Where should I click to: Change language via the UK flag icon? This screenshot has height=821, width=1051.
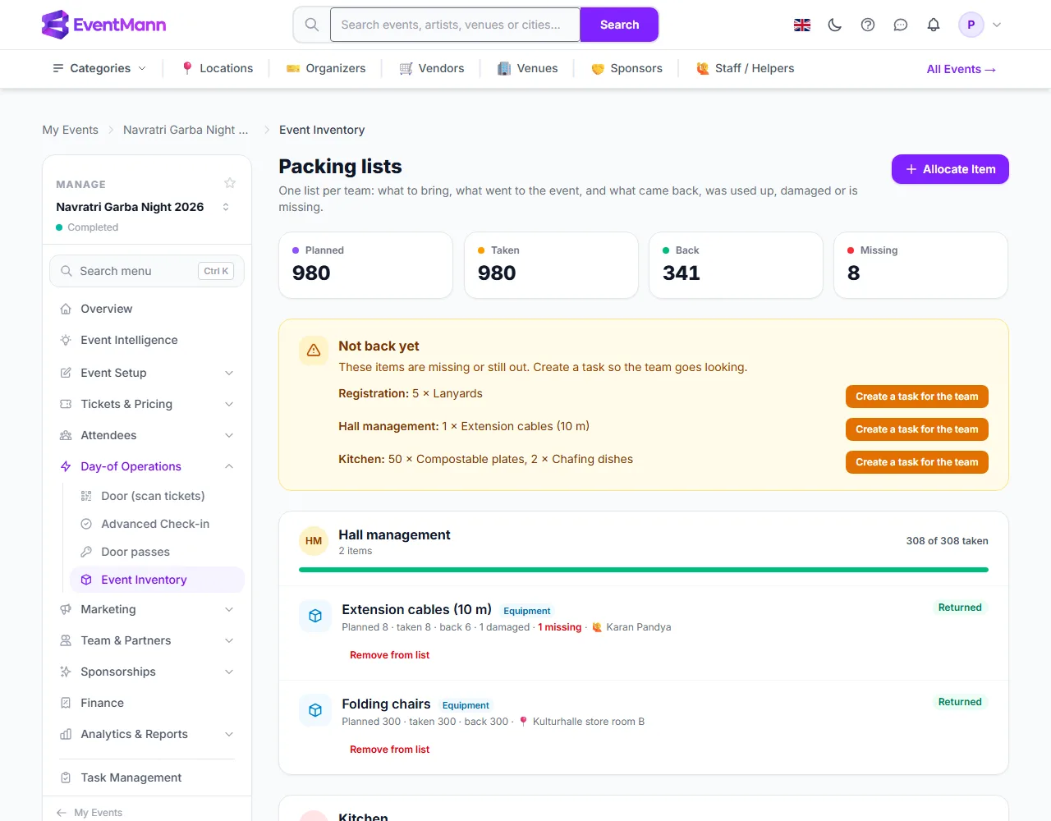click(x=802, y=25)
